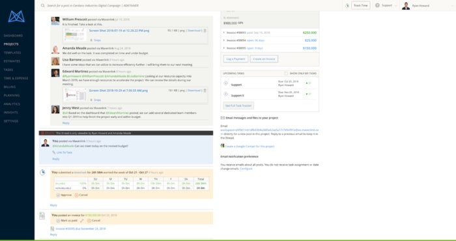Open Estimates in the sidebar
The image size is (456, 241).
point(12,61)
